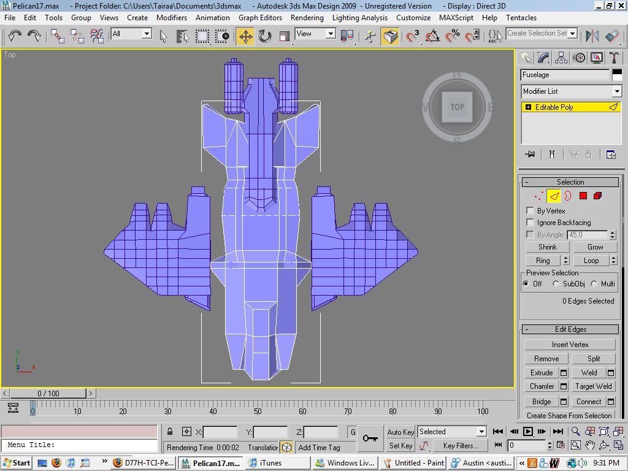
Task: Open the MAXScript menu
Action: click(456, 18)
